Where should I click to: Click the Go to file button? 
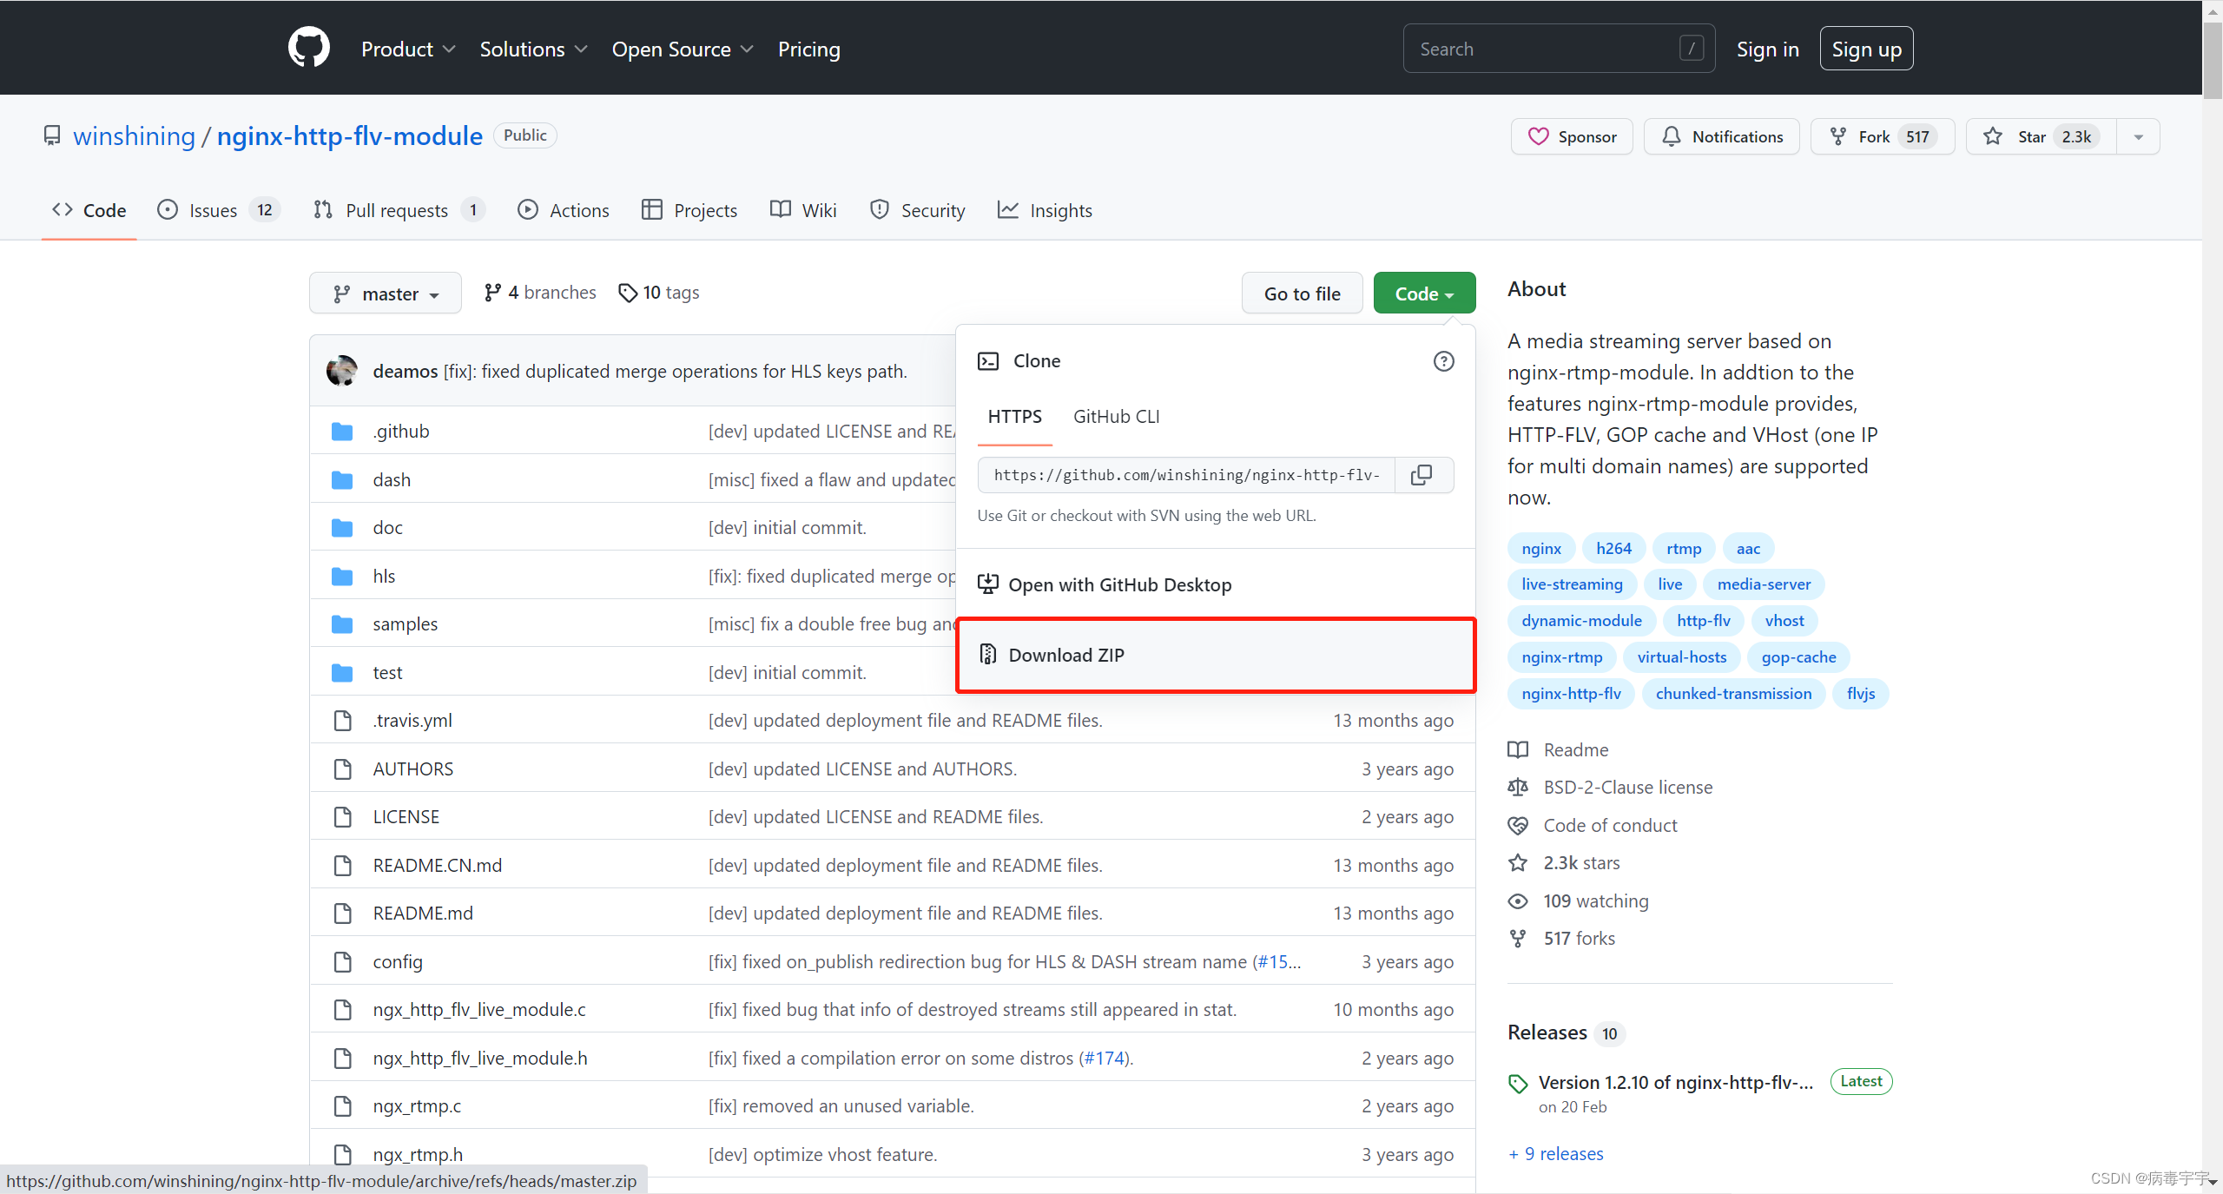1302,294
